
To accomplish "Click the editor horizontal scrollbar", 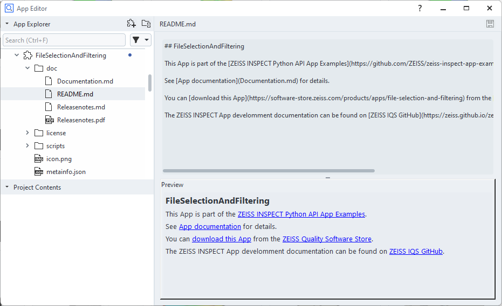I will pos(269,171).
